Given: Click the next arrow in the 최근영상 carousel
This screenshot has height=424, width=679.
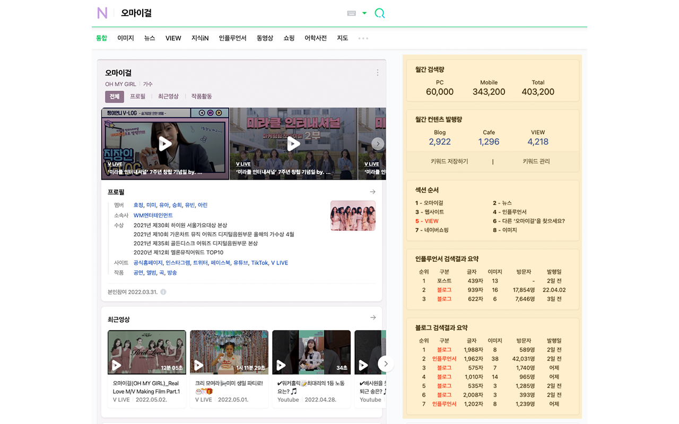Looking at the screenshot, I should click(386, 364).
